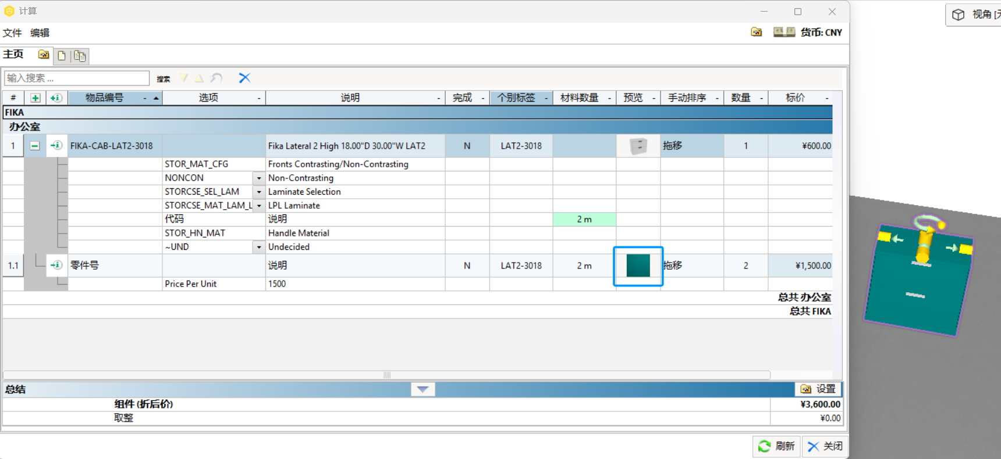Collapse the 总结 summary panel arrow

[423, 389]
